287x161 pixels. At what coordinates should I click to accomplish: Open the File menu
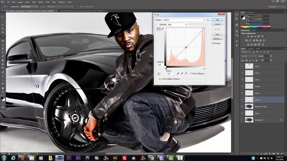click(x=8, y=2)
